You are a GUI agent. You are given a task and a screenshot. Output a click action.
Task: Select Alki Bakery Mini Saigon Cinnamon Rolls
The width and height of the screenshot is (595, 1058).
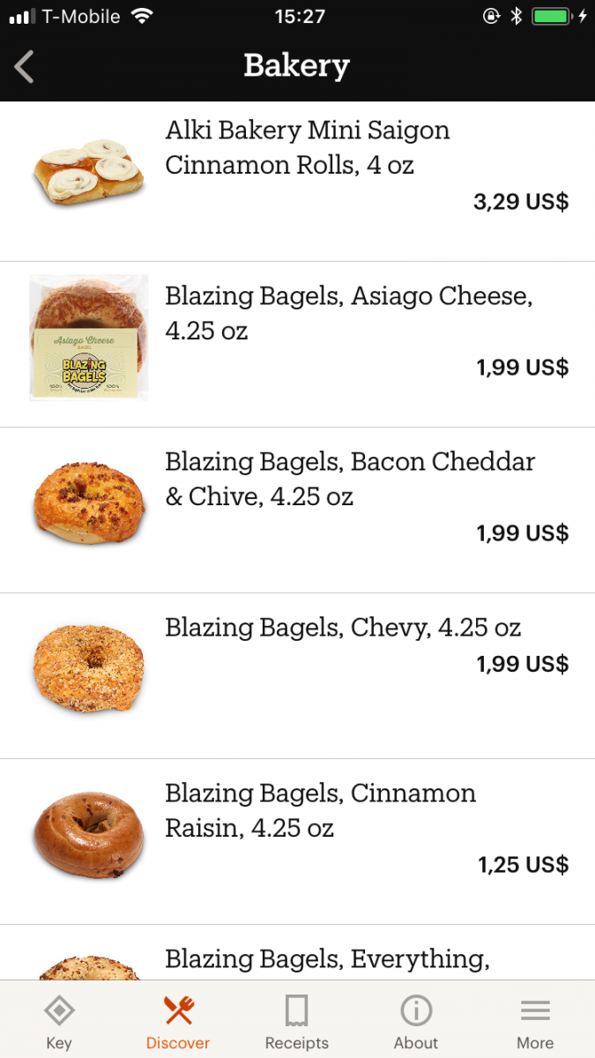click(308, 147)
